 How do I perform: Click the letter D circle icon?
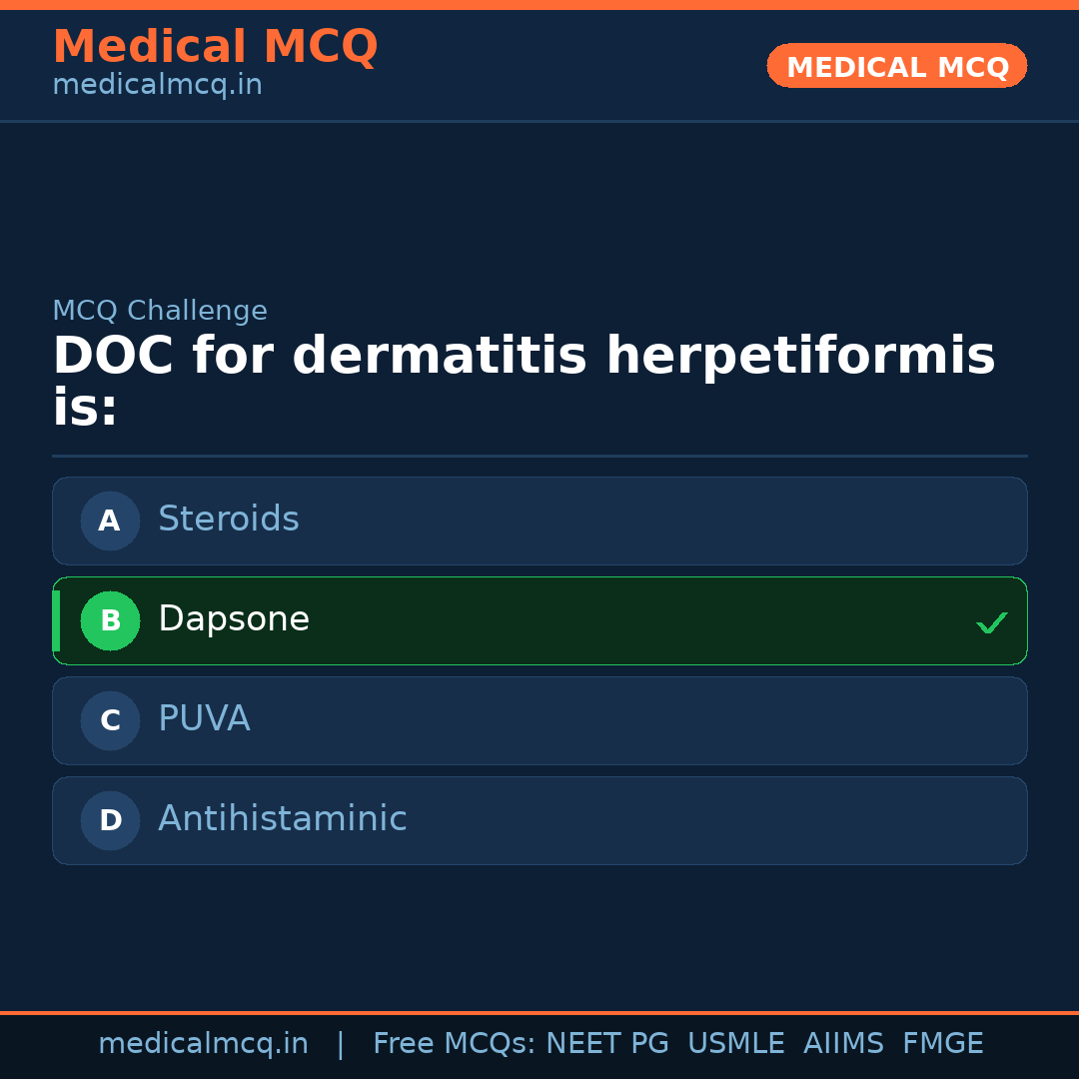tap(110, 820)
